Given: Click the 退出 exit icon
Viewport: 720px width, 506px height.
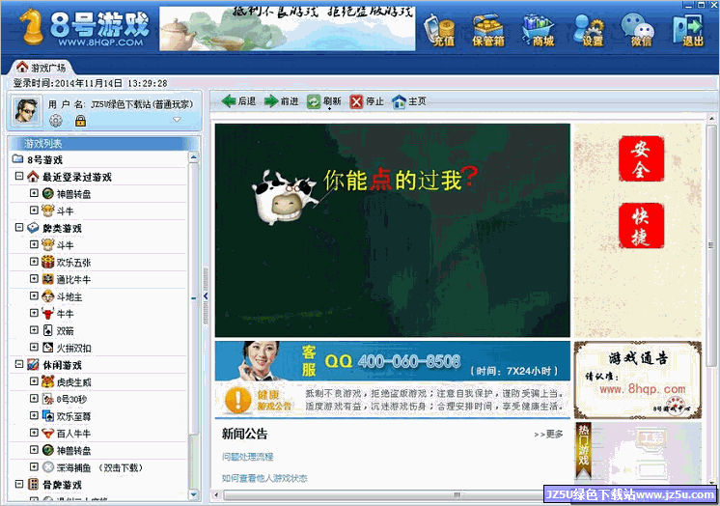Looking at the screenshot, I should tap(688, 30).
